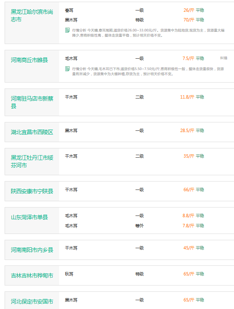This screenshot has height=309, width=234.
Task: Click the 70/斤 price for 黑木耳 特级
Action: point(189,20)
